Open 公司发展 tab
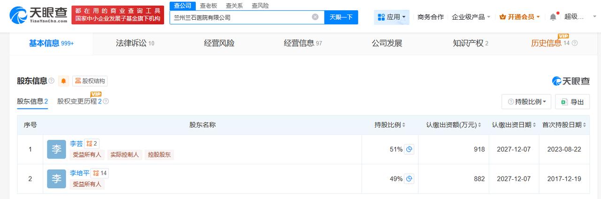The width and height of the screenshot is (601, 199). pyautogui.click(x=387, y=43)
